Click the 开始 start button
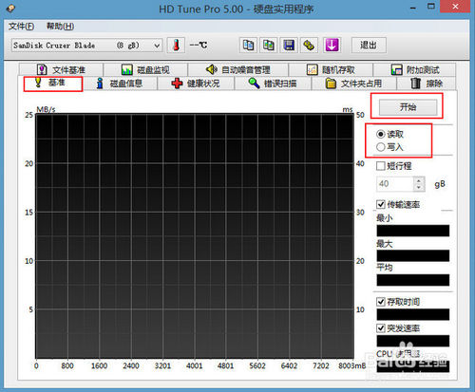 [408, 107]
